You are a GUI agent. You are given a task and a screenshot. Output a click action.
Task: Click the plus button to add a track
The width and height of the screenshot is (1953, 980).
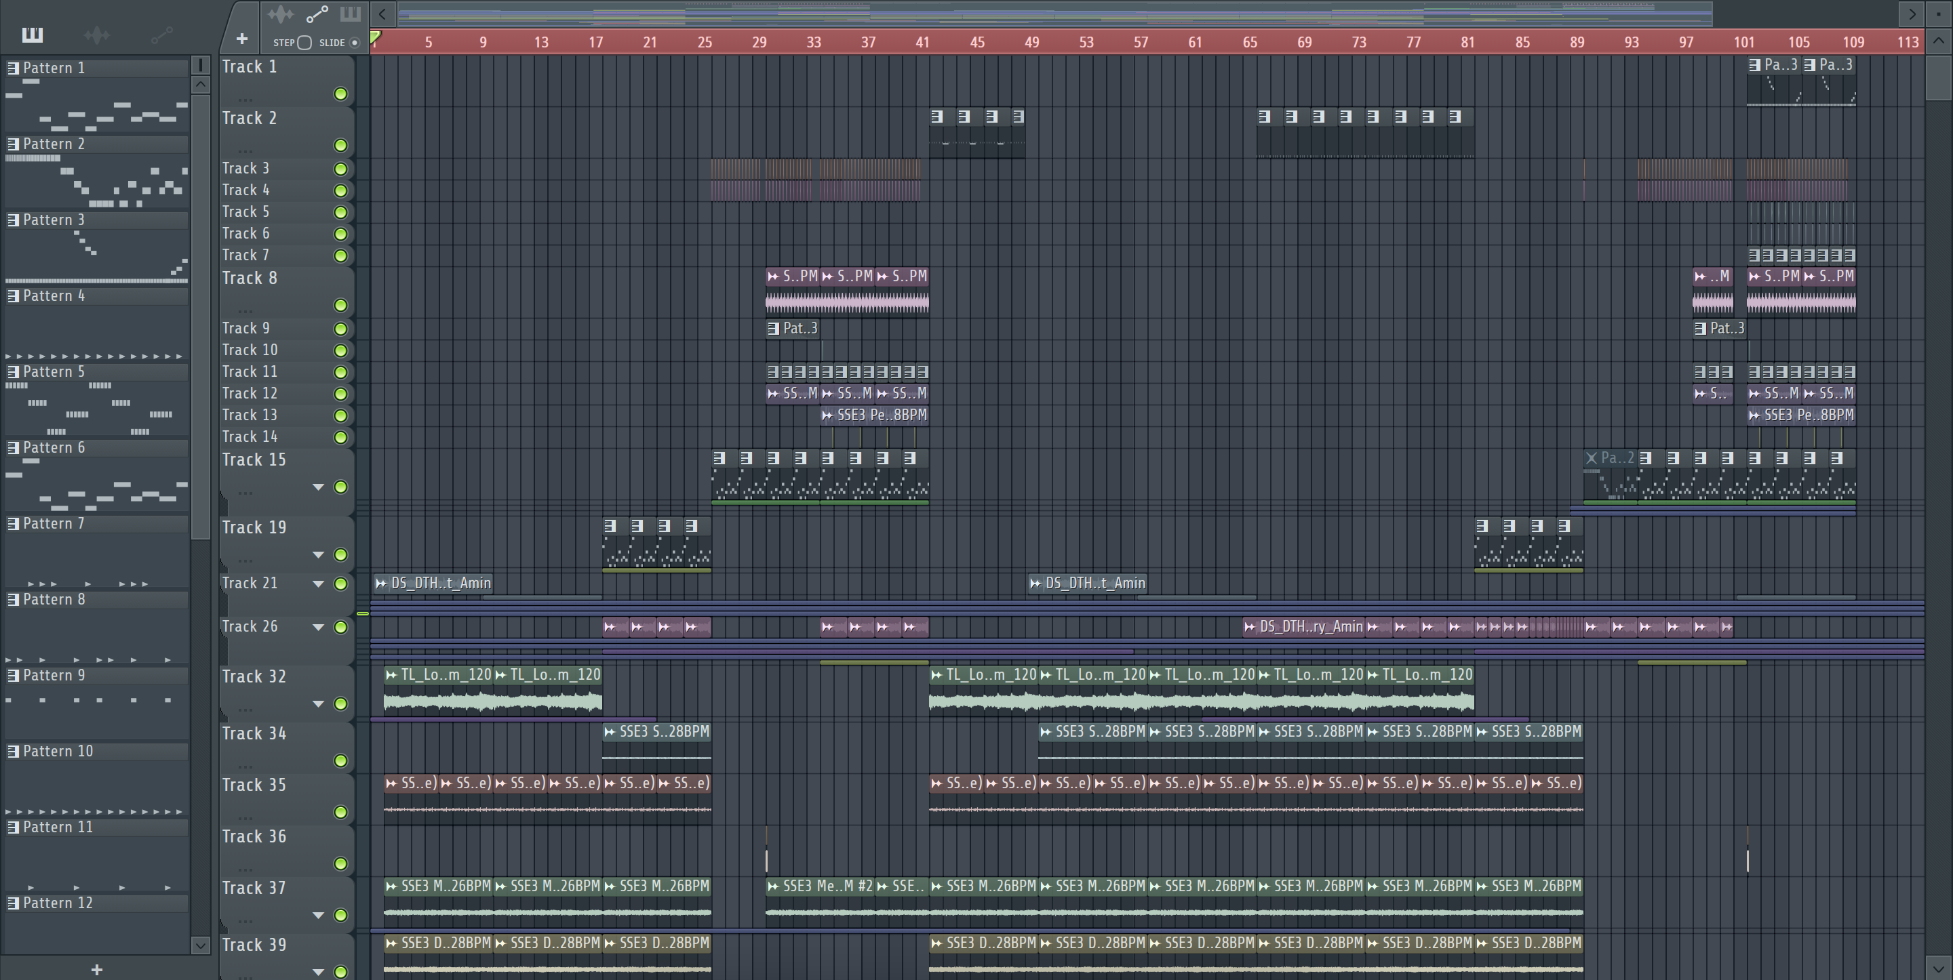point(242,39)
